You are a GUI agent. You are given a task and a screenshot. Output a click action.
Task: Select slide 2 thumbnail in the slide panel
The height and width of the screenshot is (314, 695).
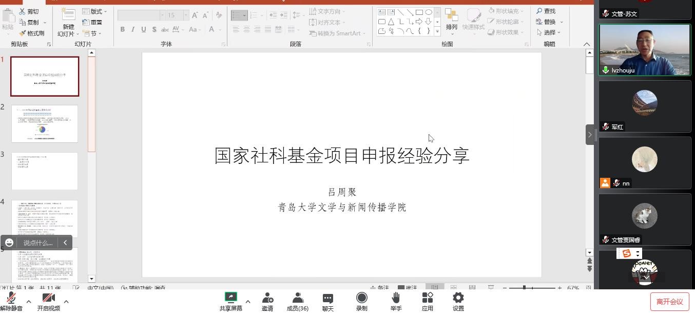[x=45, y=124]
